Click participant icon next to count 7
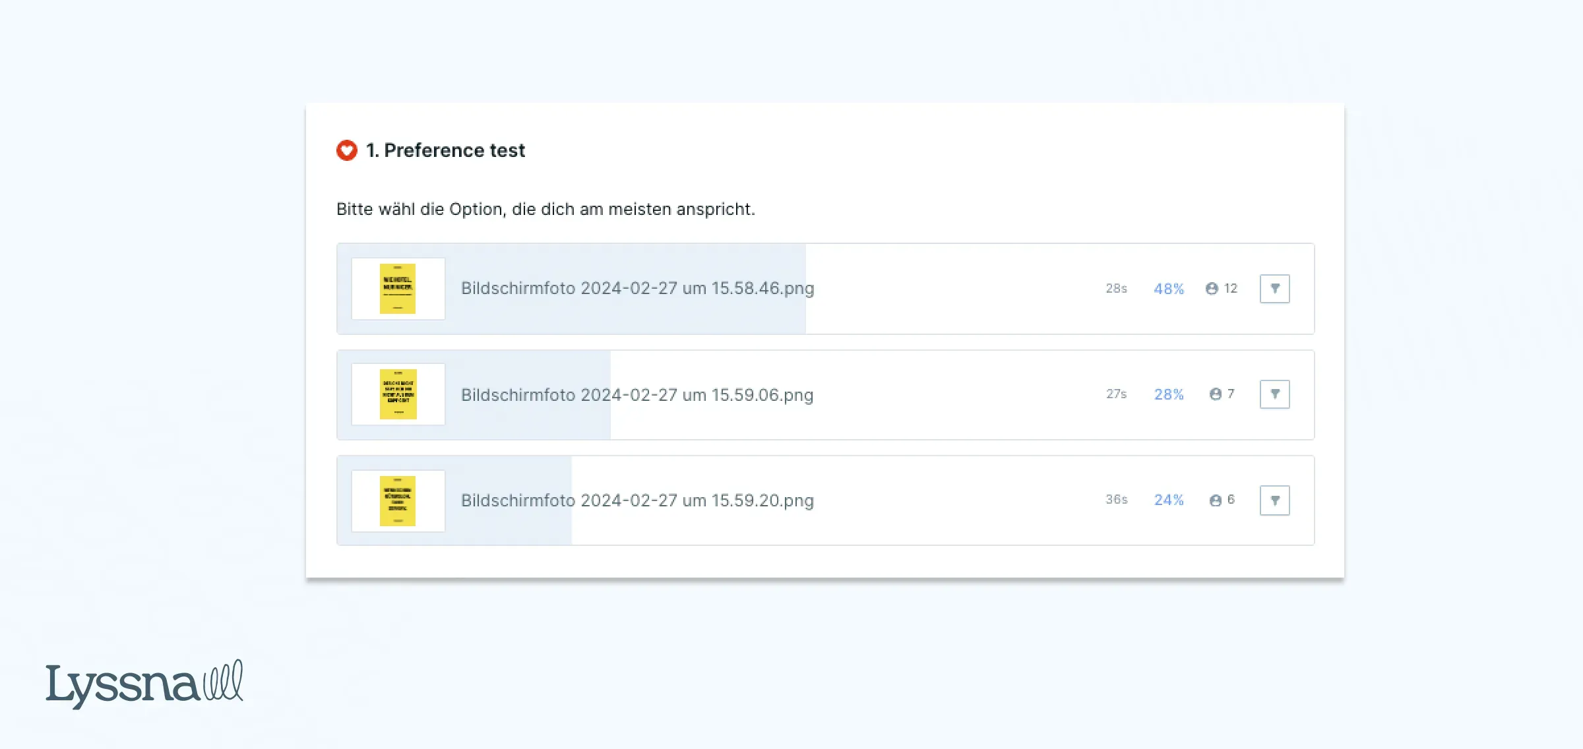This screenshot has height=749, width=1583. pyautogui.click(x=1216, y=394)
